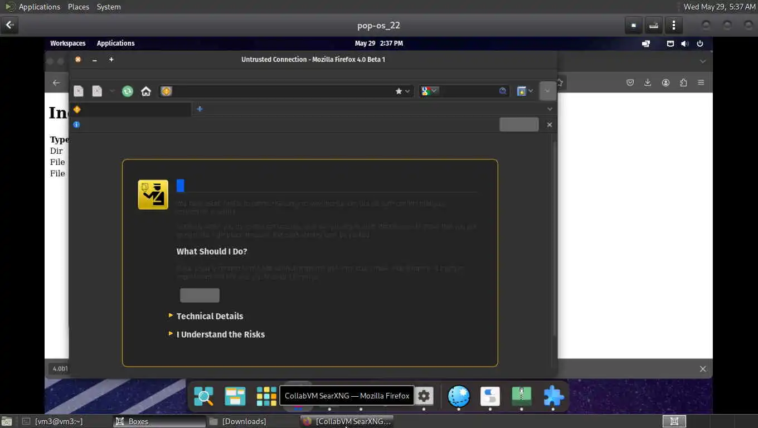Click the window tiling icon in Pop!_OS tray
The image size is (758, 428).
[646, 43]
